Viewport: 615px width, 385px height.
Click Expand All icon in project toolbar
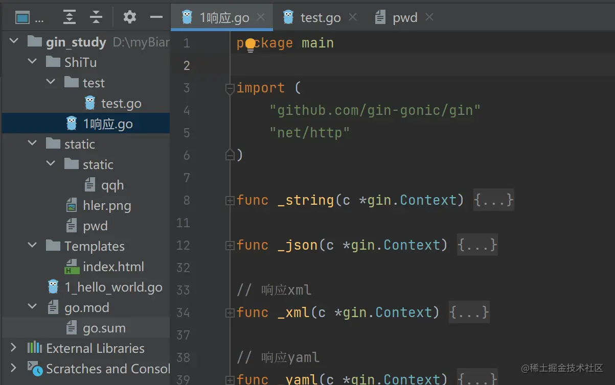pyautogui.click(x=69, y=18)
